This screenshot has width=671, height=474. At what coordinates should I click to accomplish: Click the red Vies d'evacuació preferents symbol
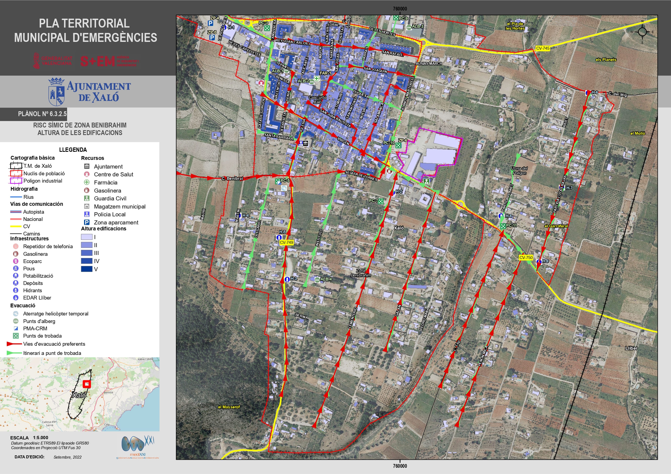click(14, 344)
